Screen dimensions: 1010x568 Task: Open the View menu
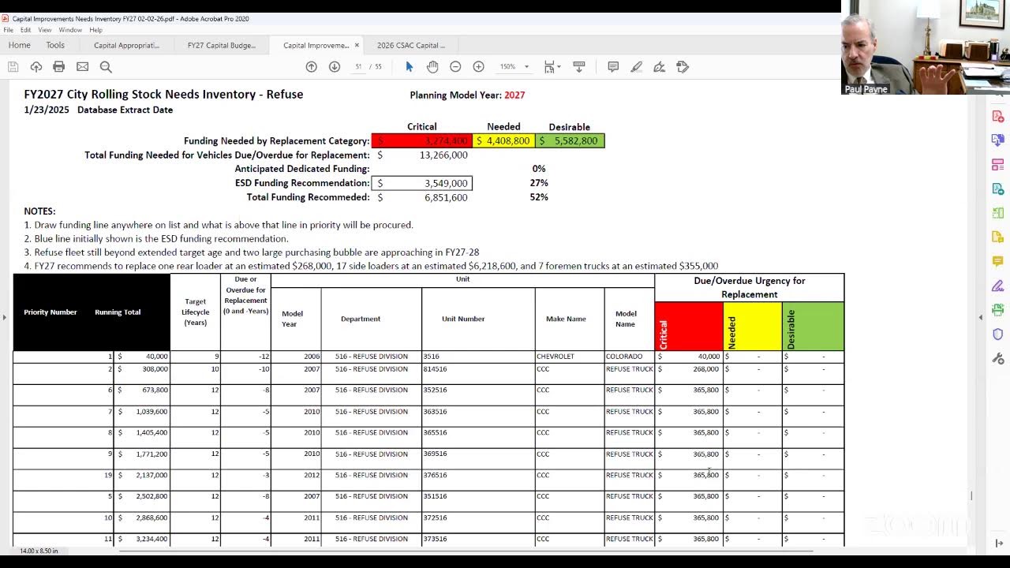coord(45,30)
